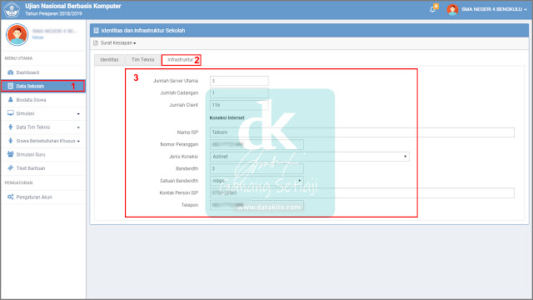Open the Surat Kesiapan dropdown
This screenshot has width=533, height=300.
[115, 43]
